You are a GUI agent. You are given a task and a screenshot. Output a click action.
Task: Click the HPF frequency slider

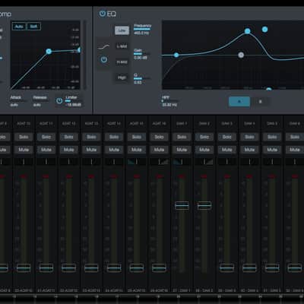coord(170,101)
